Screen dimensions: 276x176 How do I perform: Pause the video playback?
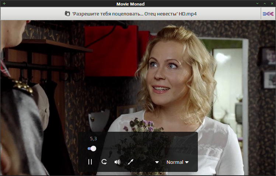tap(90, 162)
